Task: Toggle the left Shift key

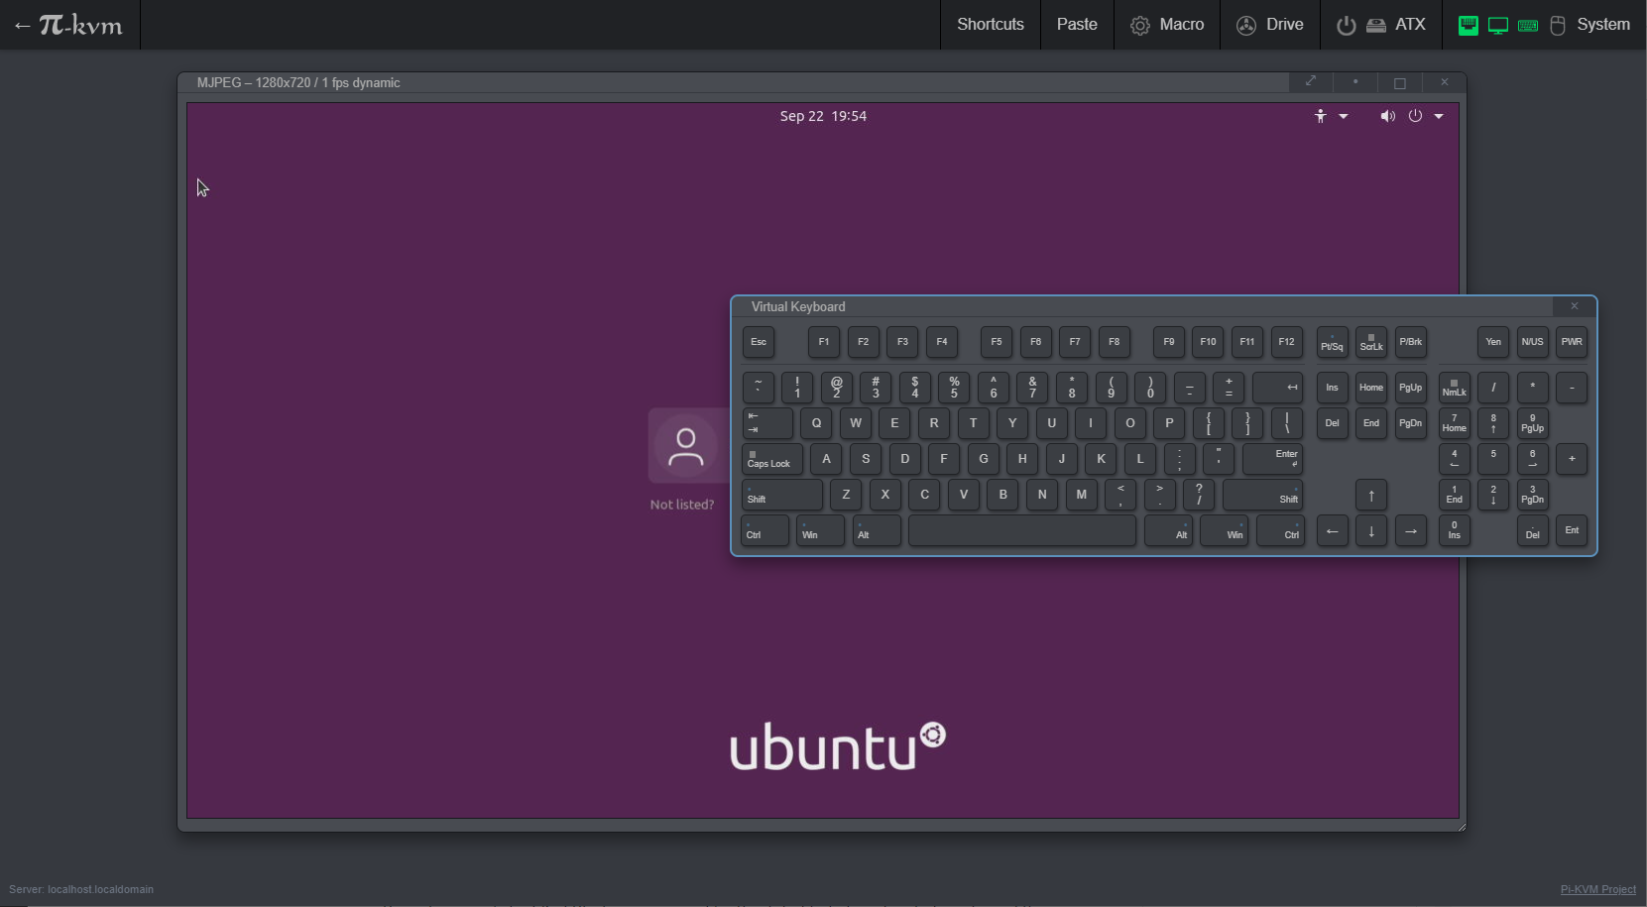Action: coord(782,495)
